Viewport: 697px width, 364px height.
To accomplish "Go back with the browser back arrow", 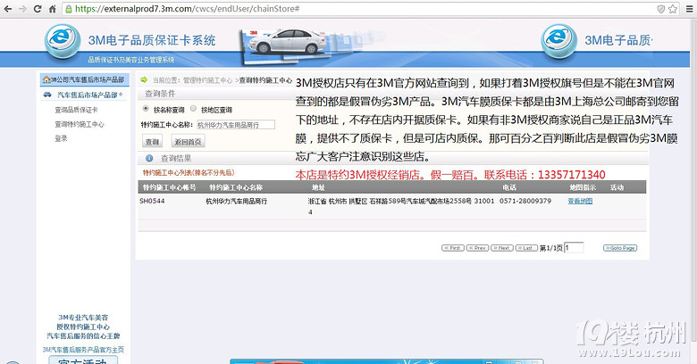I will [x=7, y=8].
